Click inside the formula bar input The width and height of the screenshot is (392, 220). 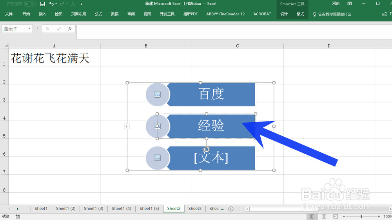pos(234,32)
